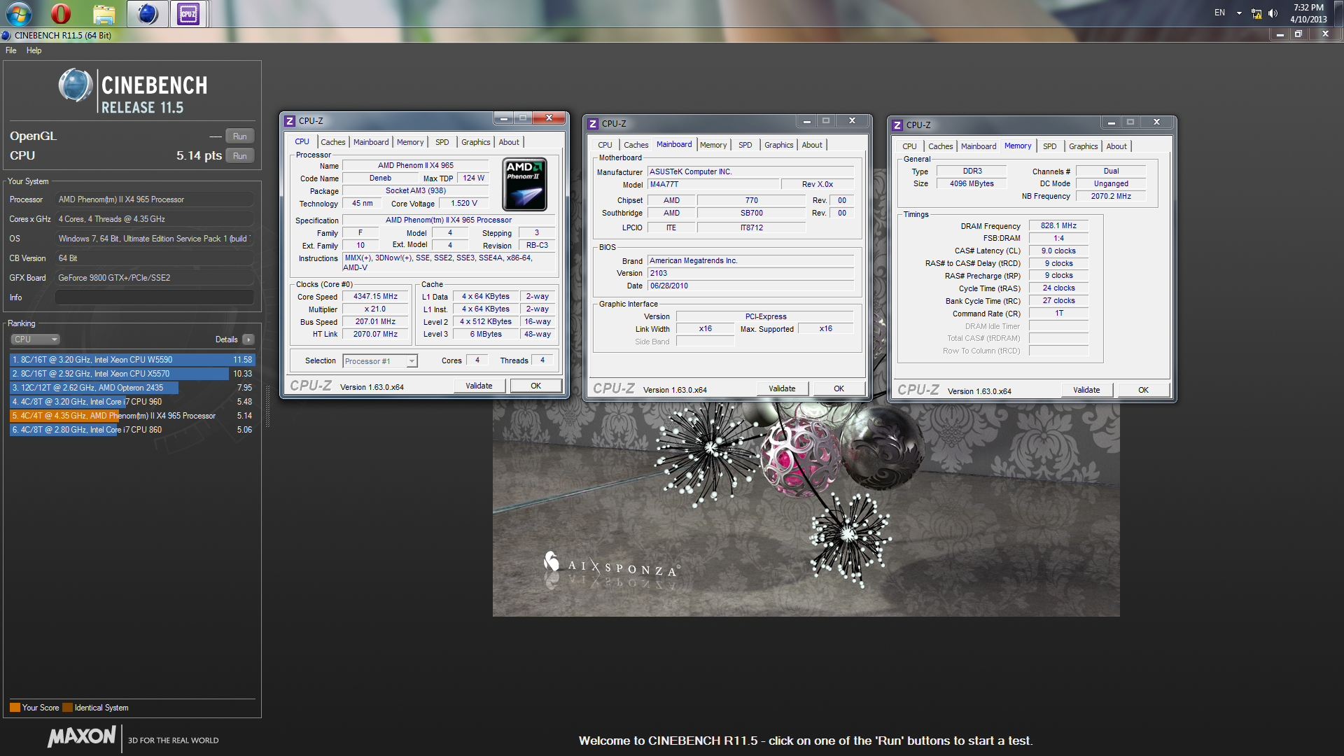Image resolution: width=1344 pixels, height=756 pixels.
Task: Open the Help menu in Cinebench
Action: coord(34,50)
